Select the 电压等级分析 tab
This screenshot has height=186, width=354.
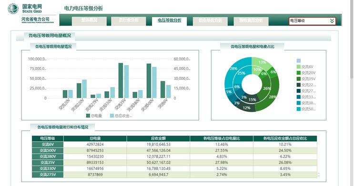click(169, 20)
